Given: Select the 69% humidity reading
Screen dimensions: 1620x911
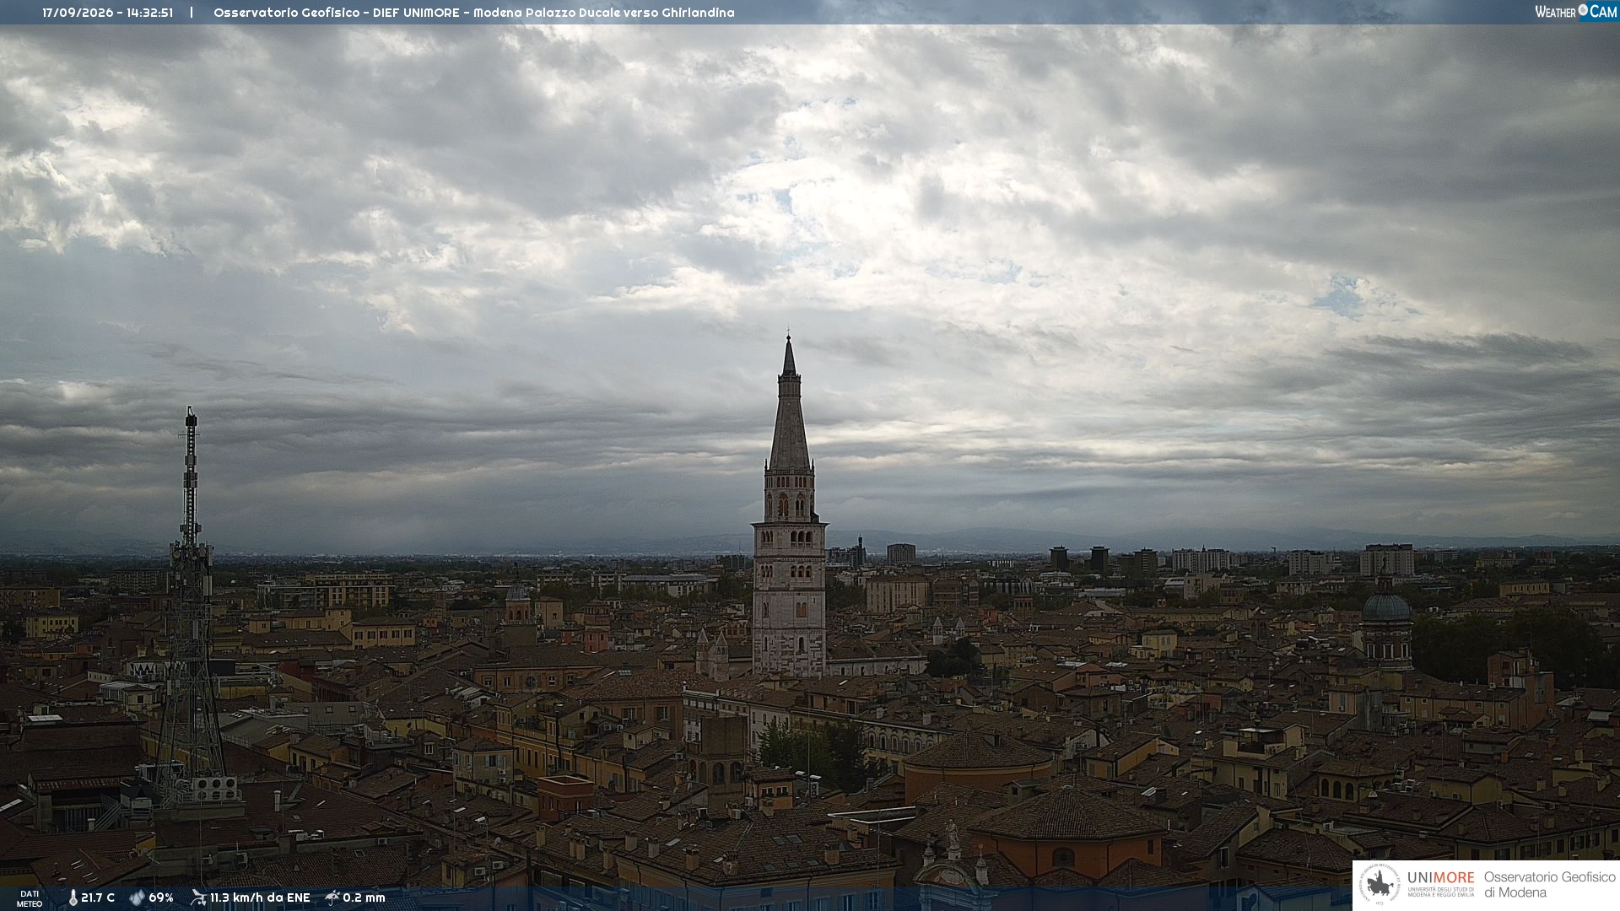Looking at the screenshot, I should (x=161, y=898).
